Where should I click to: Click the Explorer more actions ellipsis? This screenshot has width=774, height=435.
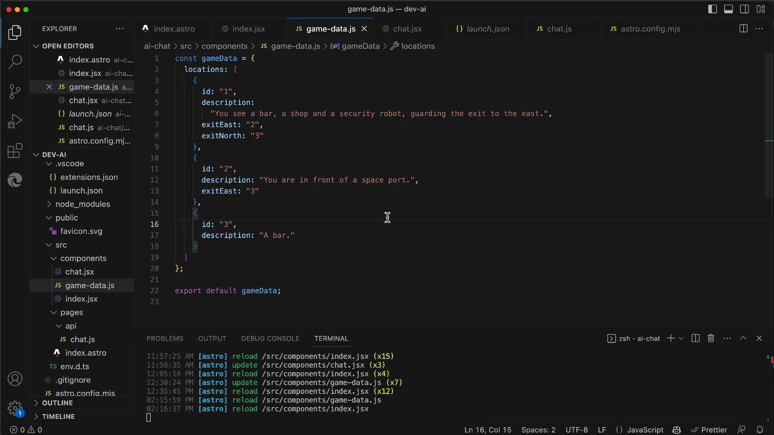[119, 29]
